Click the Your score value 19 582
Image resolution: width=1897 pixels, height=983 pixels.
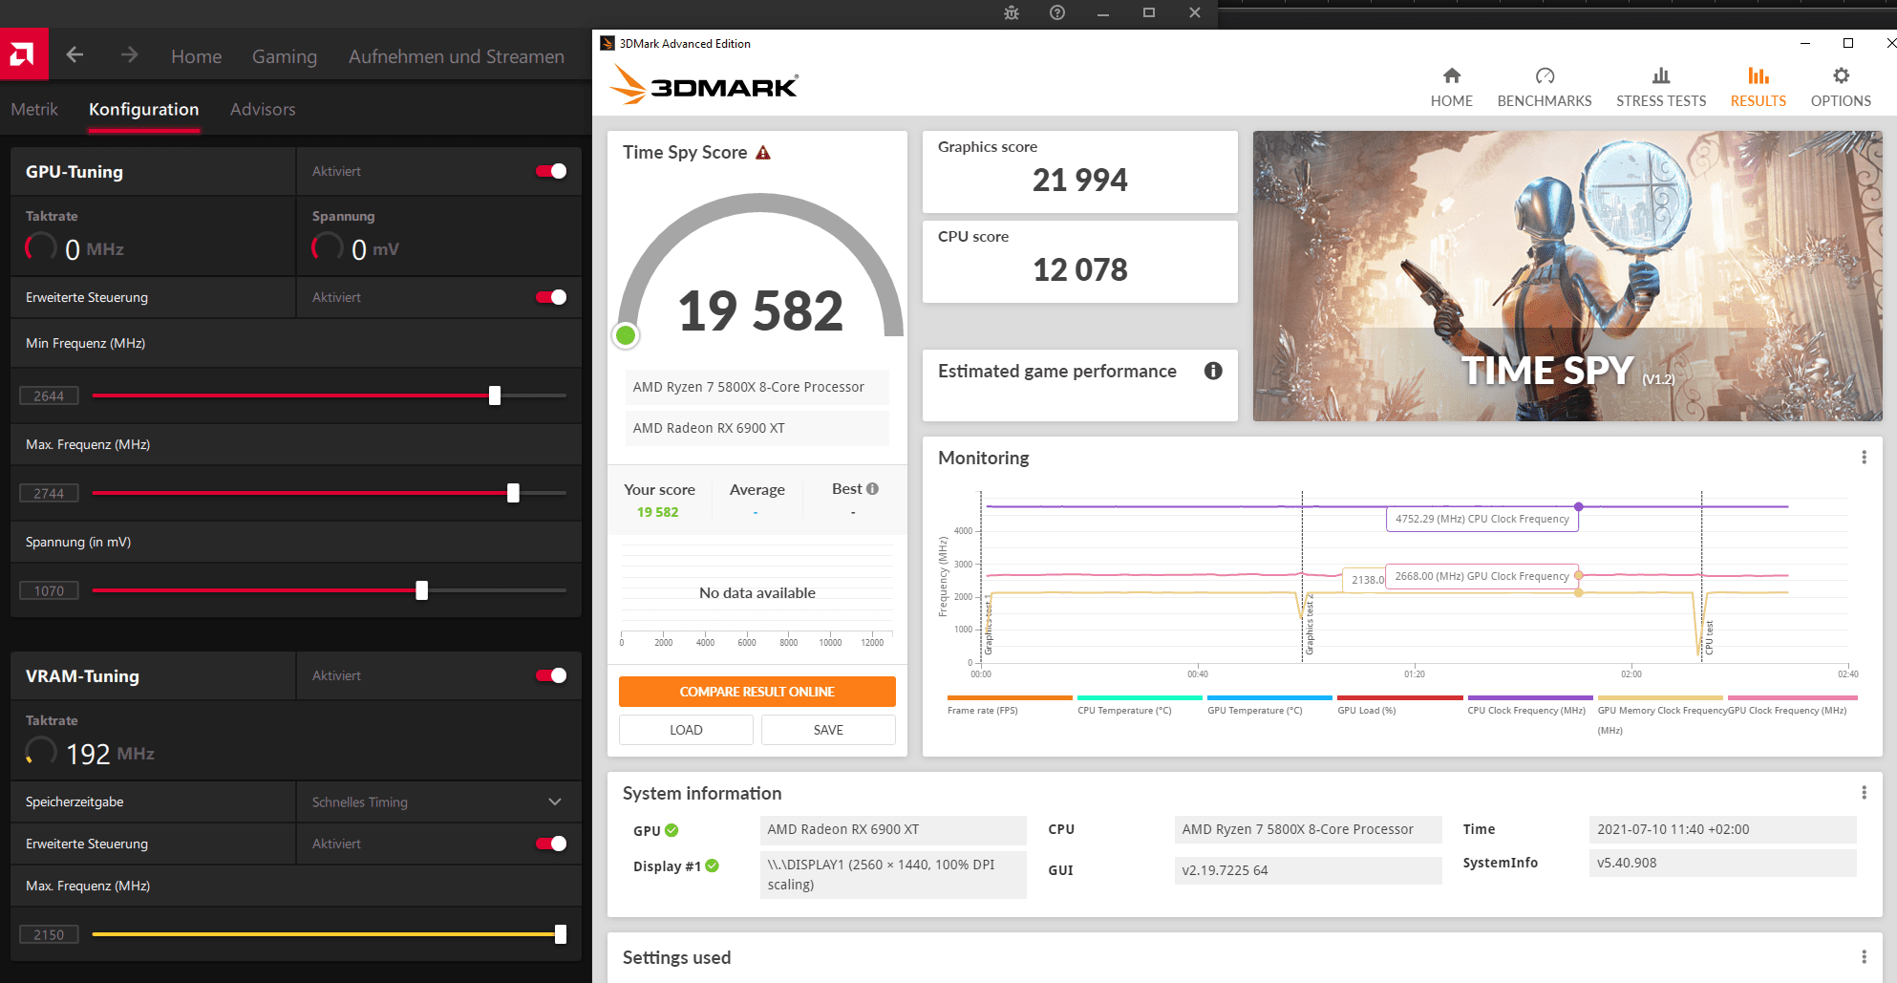coord(657,512)
